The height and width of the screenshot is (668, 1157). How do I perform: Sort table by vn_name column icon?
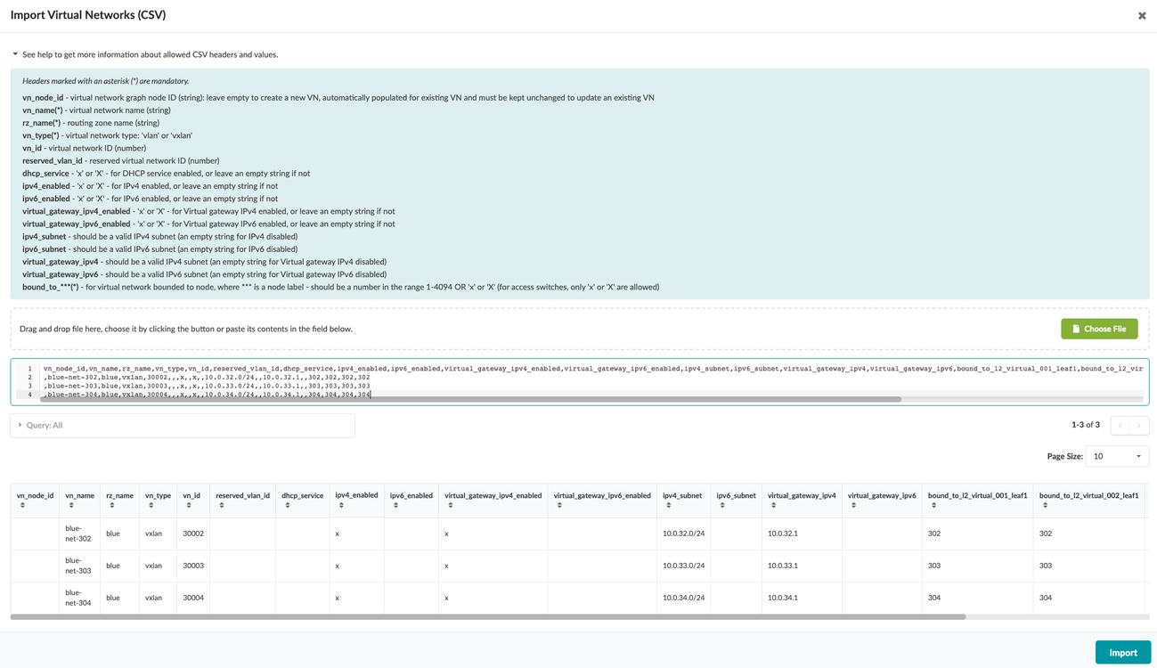71,506
